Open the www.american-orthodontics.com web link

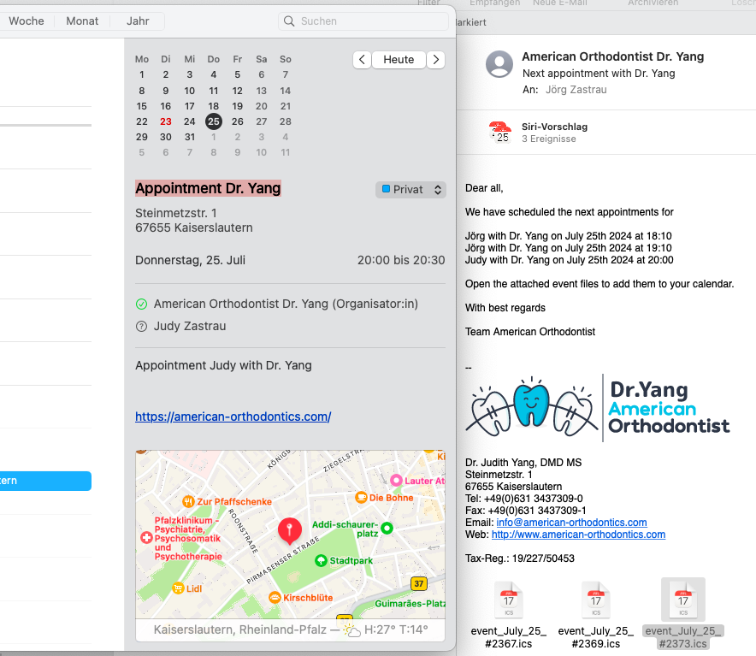tap(578, 535)
